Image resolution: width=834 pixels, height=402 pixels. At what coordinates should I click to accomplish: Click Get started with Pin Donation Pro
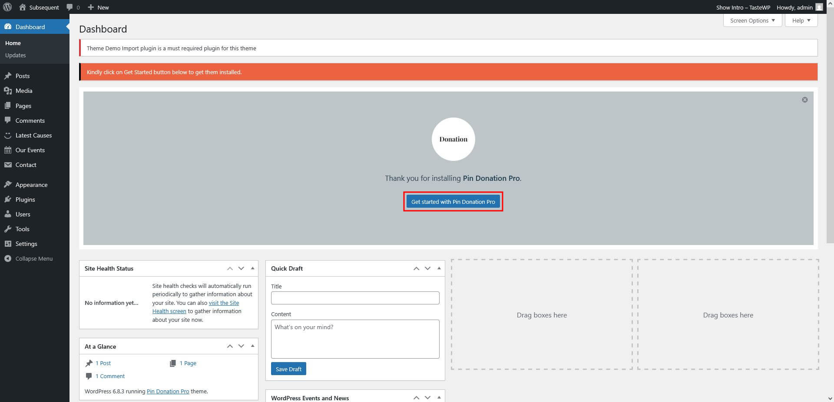click(x=453, y=202)
